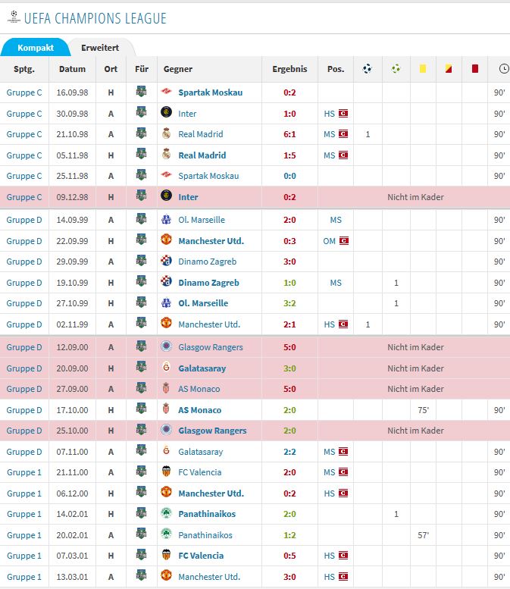Open the 6:1 result against Real Madrid

click(289, 134)
